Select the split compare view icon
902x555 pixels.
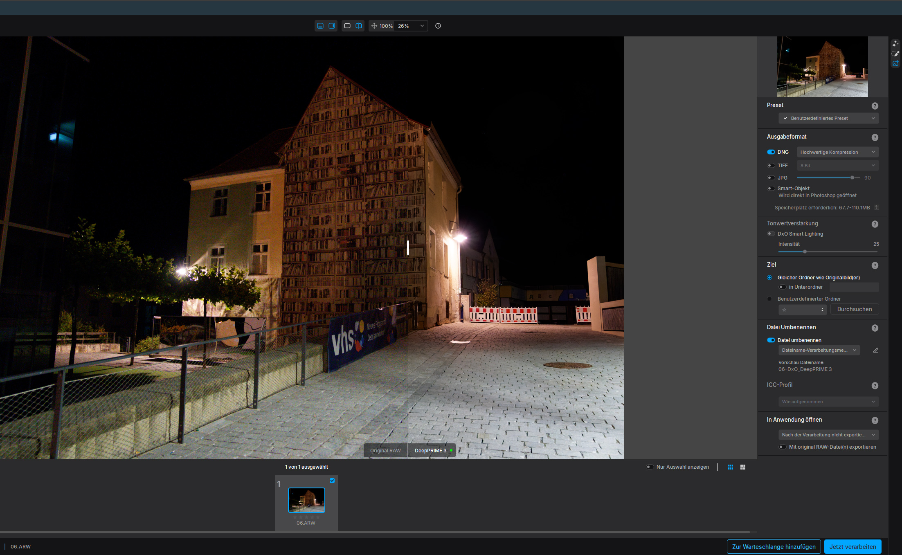point(359,26)
